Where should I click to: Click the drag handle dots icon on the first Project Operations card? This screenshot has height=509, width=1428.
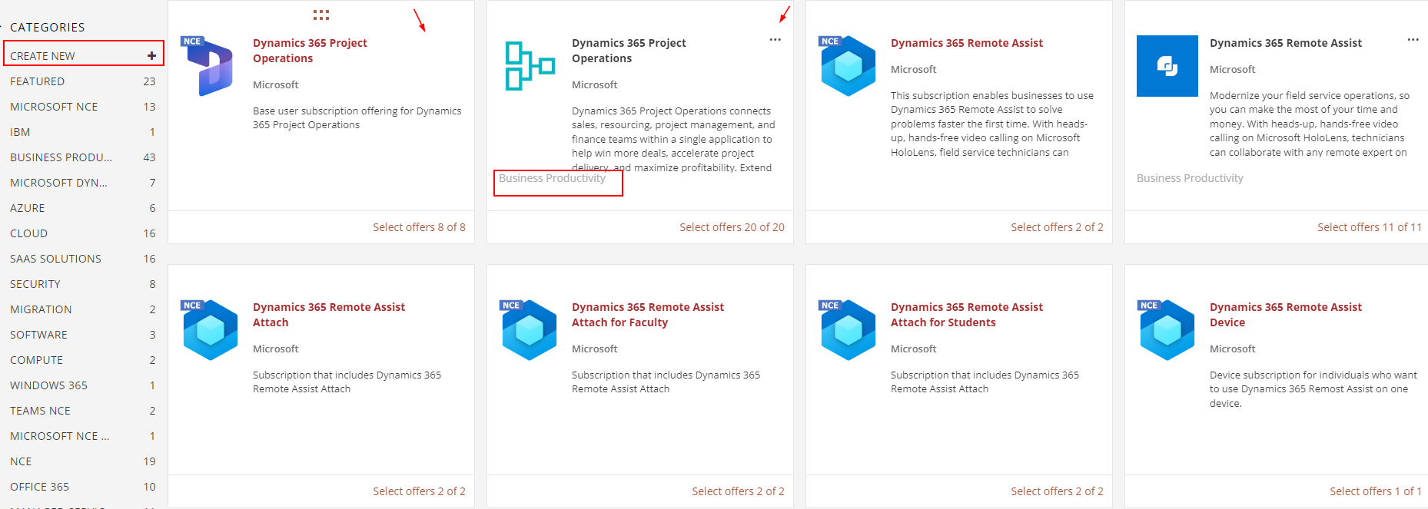coord(321,15)
